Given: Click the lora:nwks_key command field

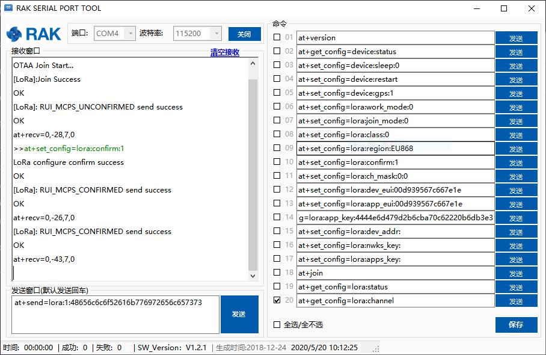Looking at the screenshot, I should tap(396, 245).
